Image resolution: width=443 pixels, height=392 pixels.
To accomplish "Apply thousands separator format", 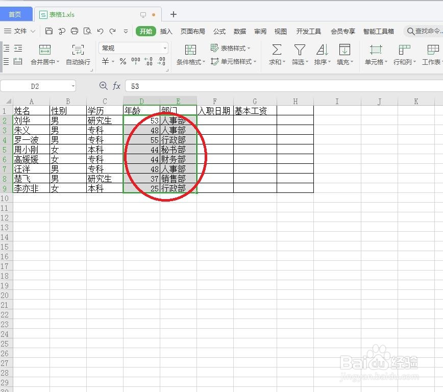I will click(136, 61).
